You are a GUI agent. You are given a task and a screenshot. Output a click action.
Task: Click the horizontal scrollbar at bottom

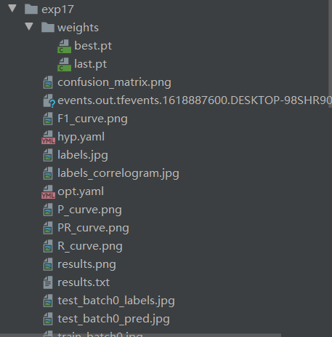pos(140,335)
